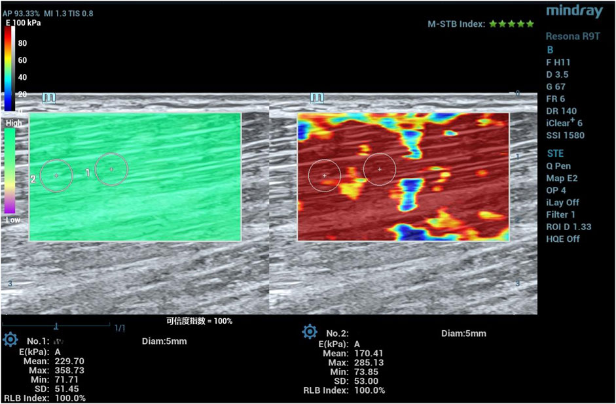Screen dimensions: 616x404
Task: Open the iClear+ 6 parameter
Action: click(565, 124)
